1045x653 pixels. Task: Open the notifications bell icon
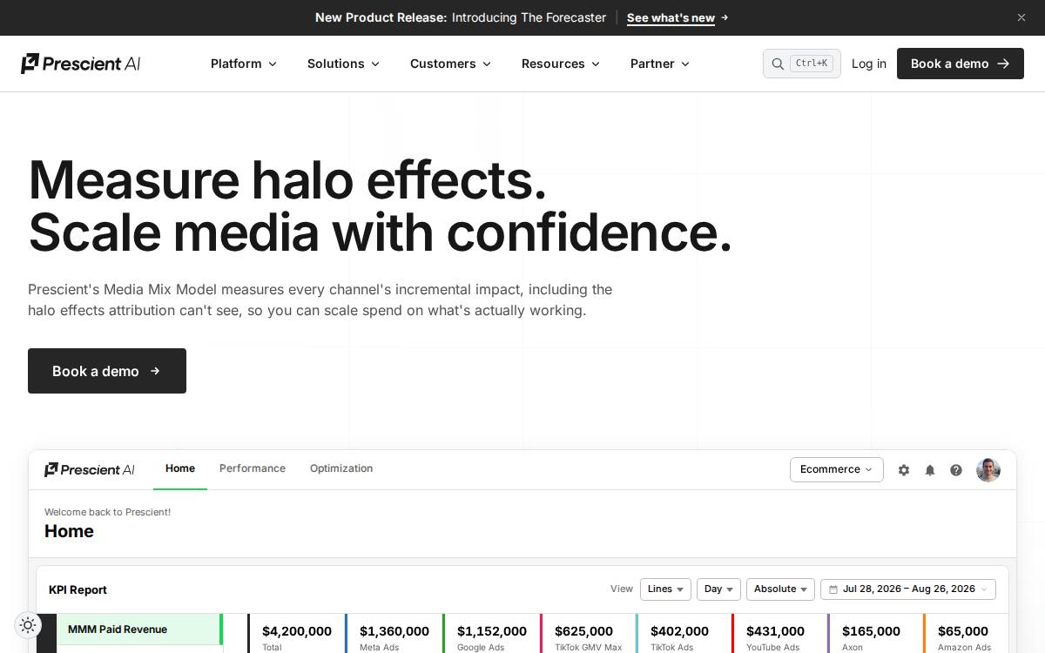[930, 470]
